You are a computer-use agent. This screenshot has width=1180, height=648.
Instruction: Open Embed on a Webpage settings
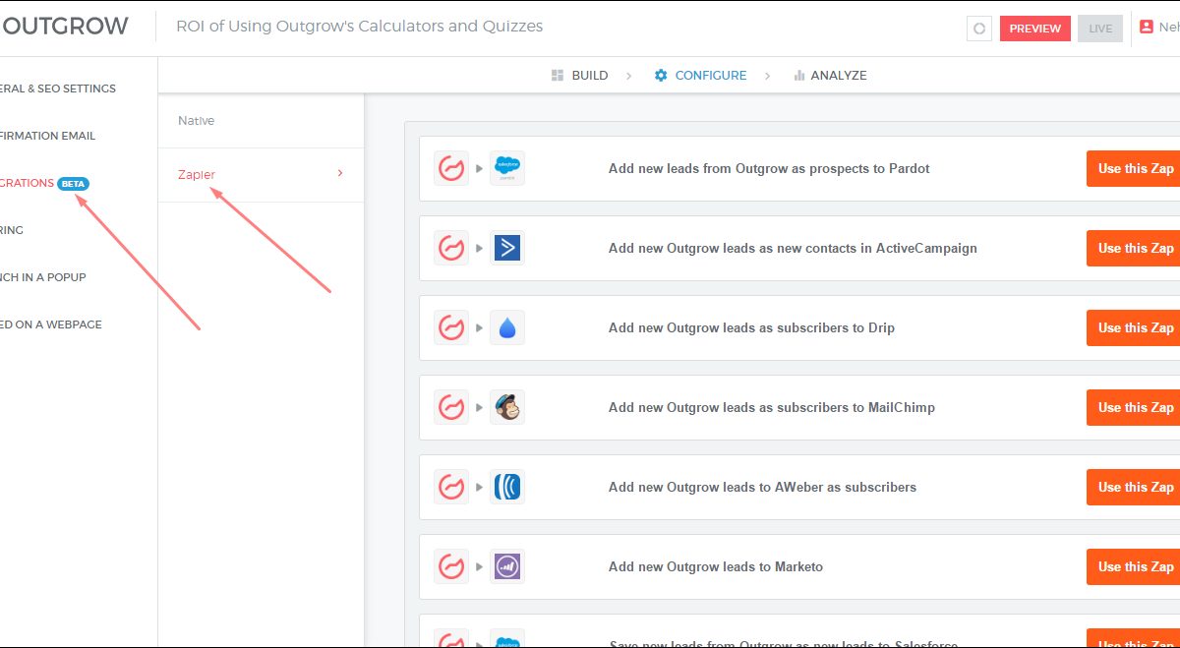pyautogui.click(x=49, y=324)
